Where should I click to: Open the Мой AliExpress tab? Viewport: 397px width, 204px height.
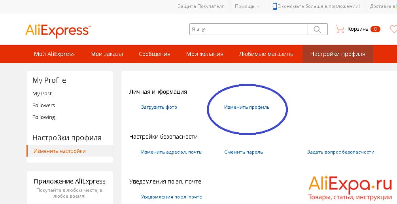click(54, 54)
